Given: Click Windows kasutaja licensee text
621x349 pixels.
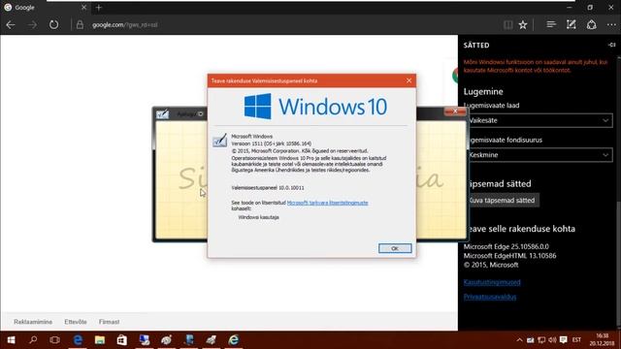Looking at the screenshot, I should [259, 217].
